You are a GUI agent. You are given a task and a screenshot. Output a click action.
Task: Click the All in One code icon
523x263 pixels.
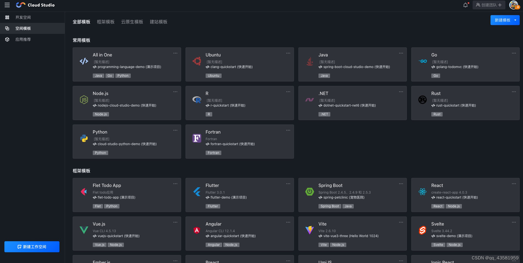[x=84, y=61]
